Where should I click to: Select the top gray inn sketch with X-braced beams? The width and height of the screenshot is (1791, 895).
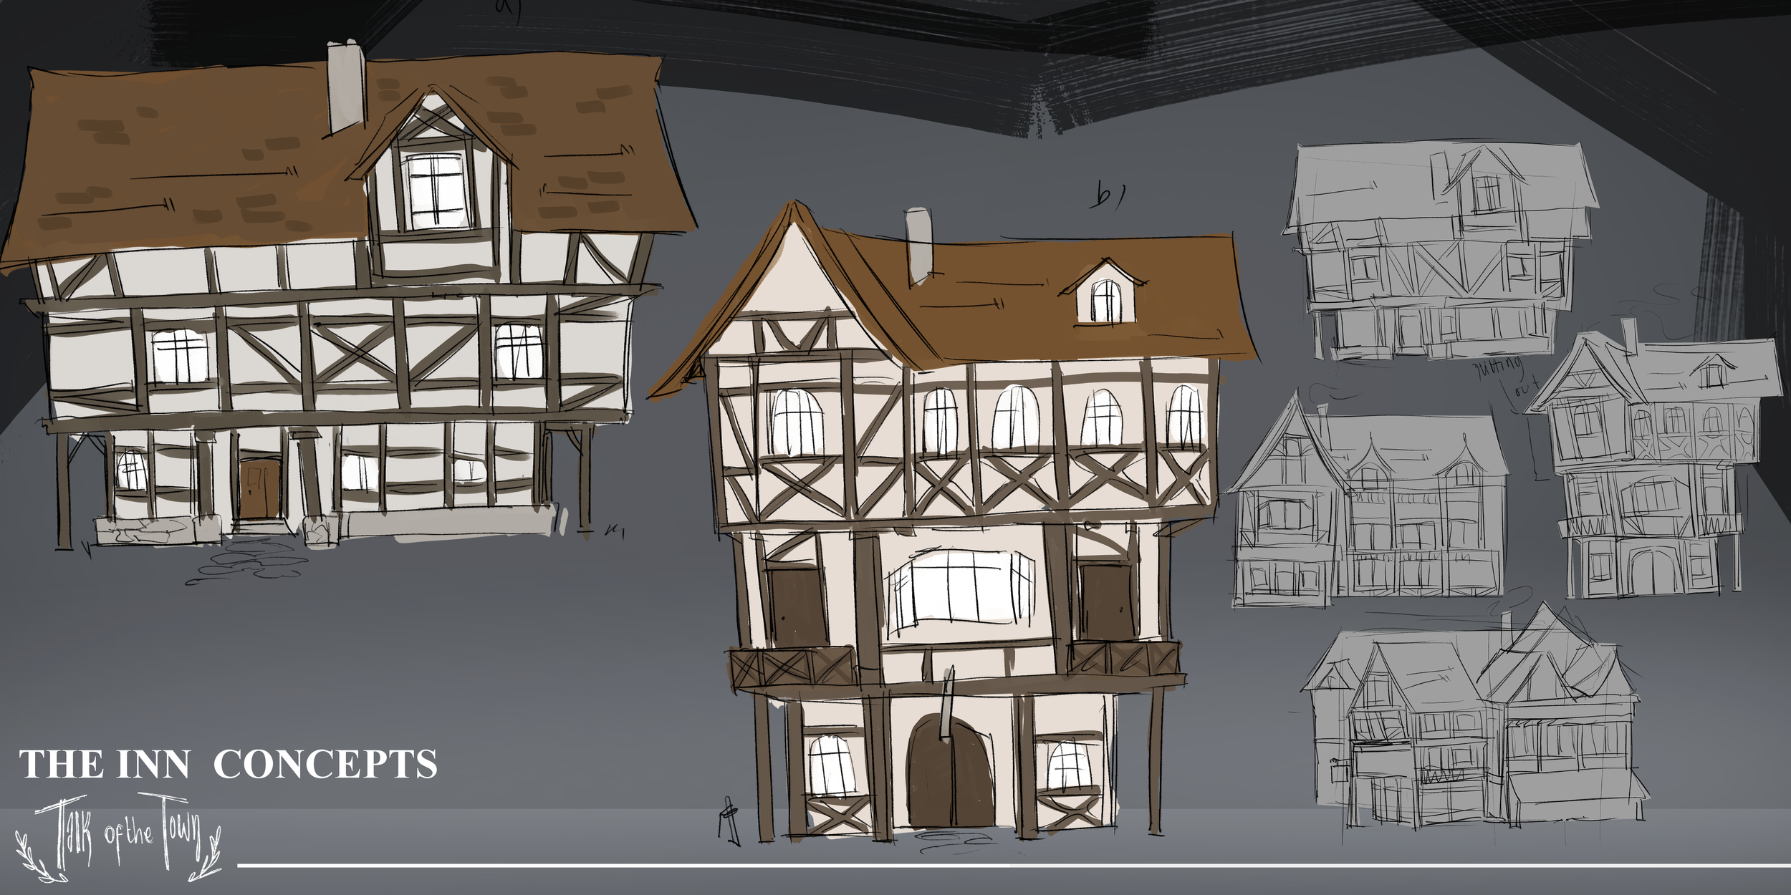coord(1440,251)
